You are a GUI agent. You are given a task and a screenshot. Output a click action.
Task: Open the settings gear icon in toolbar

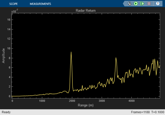click(x=129, y=4)
